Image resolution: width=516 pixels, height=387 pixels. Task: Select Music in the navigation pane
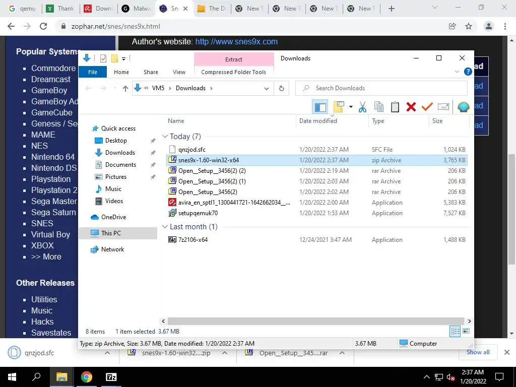pyautogui.click(x=113, y=189)
